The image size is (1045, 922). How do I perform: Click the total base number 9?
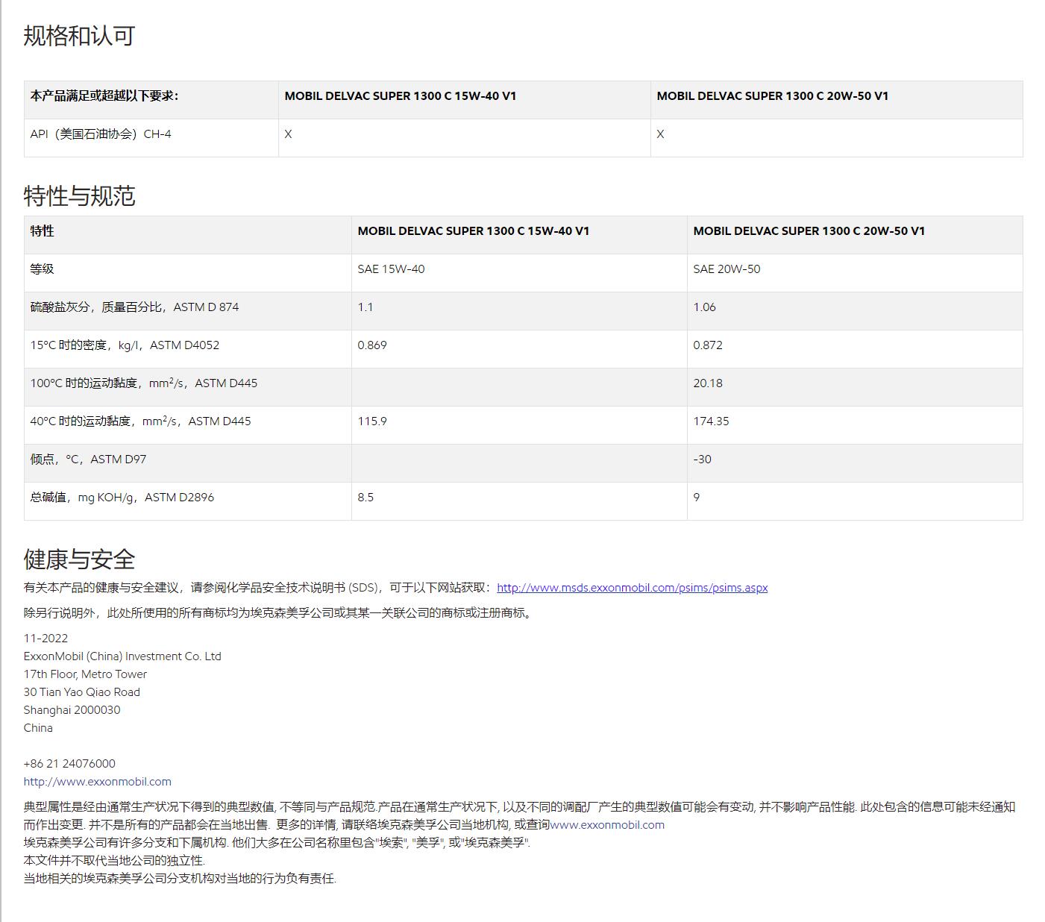pyautogui.click(x=697, y=498)
